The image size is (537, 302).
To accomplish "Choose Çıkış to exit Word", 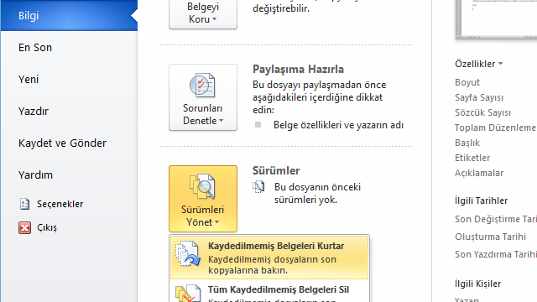I will (x=47, y=227).
